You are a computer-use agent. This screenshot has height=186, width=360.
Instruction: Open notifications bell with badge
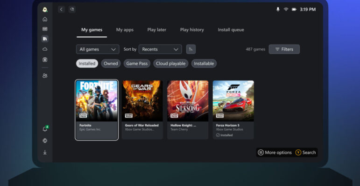(45, 129)
